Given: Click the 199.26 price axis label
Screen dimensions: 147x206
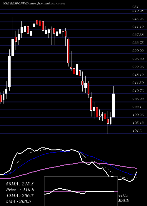Looking at the screenshot, I should (138, 115).
